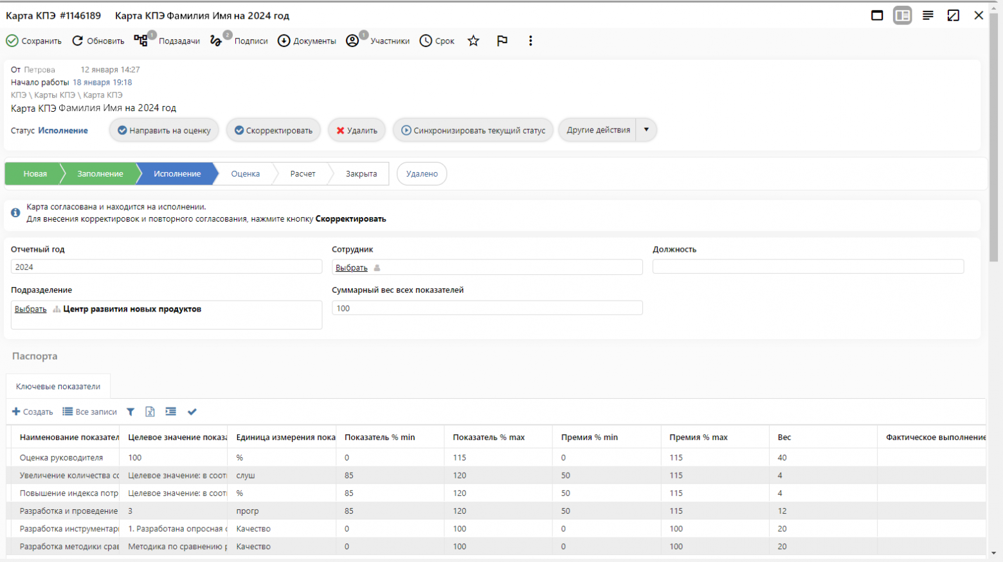Select the Оценка status stage
The width and height of the screenshot is (1003, 562).
tap(246, 173)
